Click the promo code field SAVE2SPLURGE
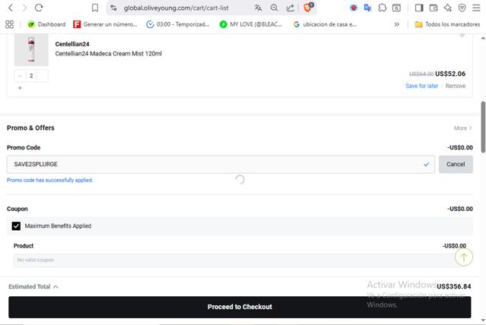 [x=221, y=164]
